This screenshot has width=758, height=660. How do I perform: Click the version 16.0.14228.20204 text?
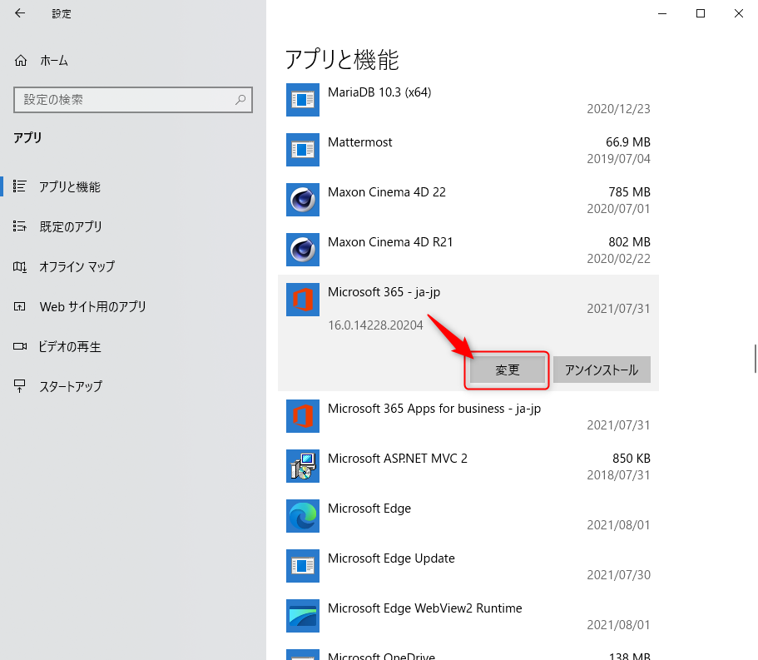(x=375, y=325)
